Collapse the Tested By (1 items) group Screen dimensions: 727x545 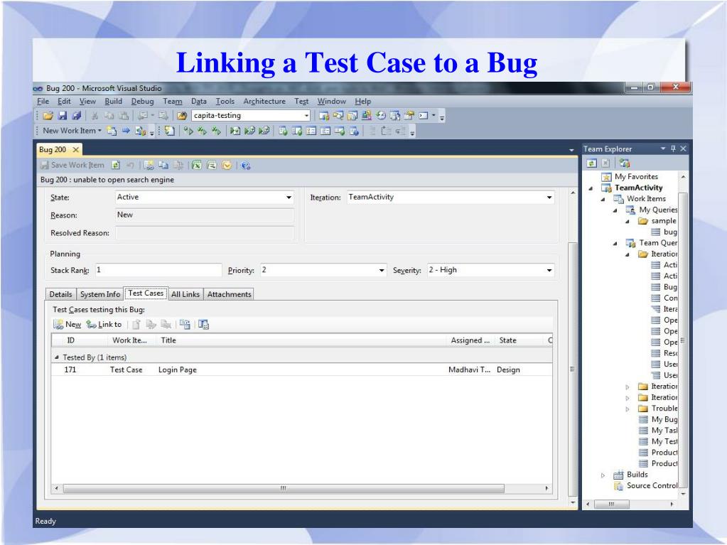(x=57, y=357)
